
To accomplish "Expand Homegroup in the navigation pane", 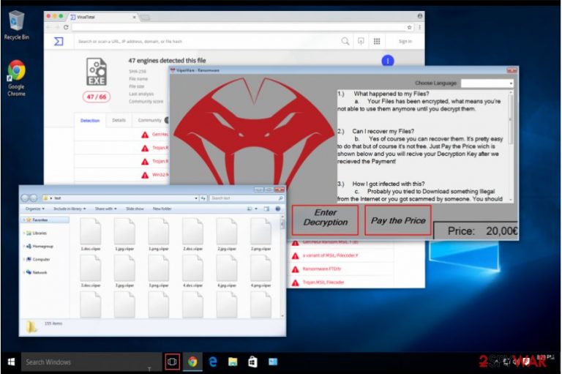I will pos(24,247).
